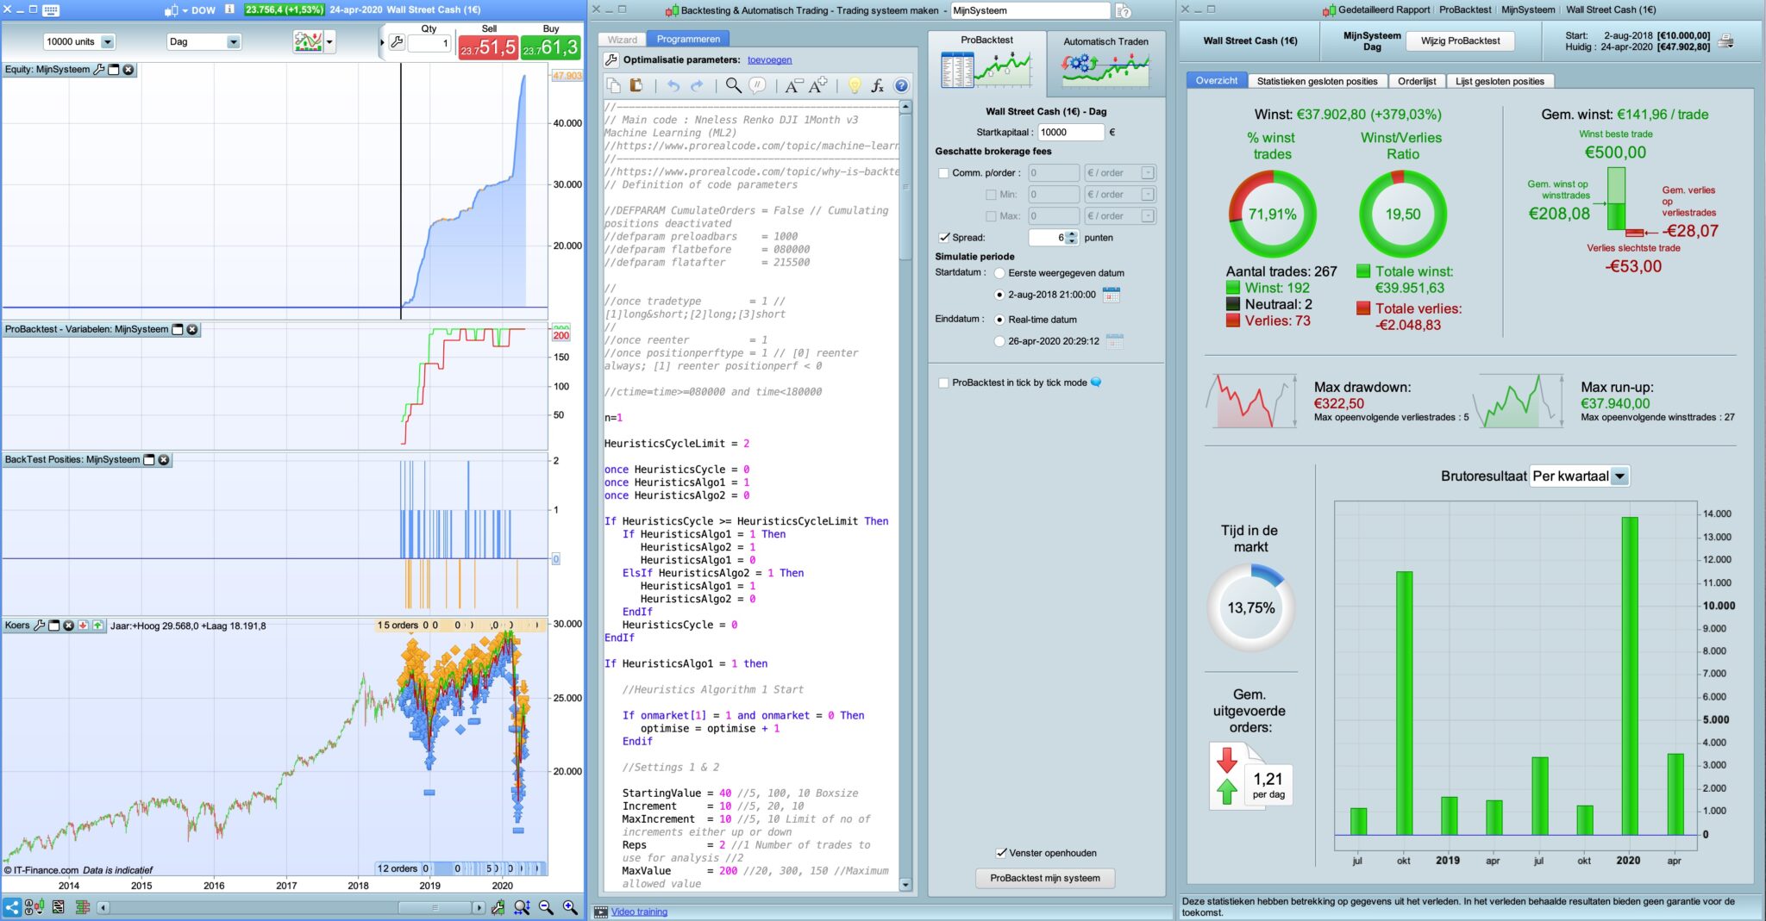1766x921 pixels.
Task: Select Eerste weergegeven datum radio button
Action: click(x=999, y=273)
